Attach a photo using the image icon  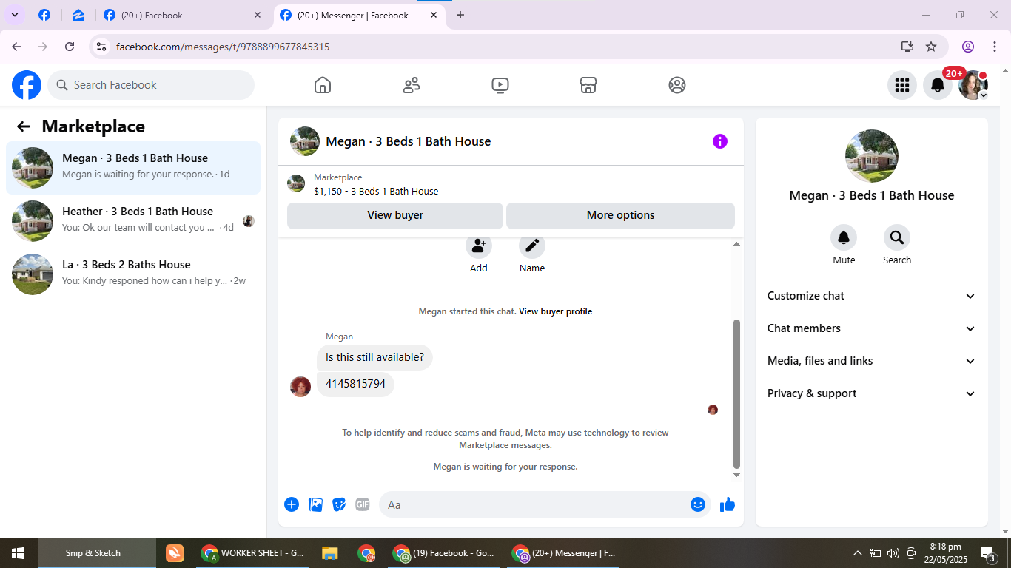pos(315,504)
